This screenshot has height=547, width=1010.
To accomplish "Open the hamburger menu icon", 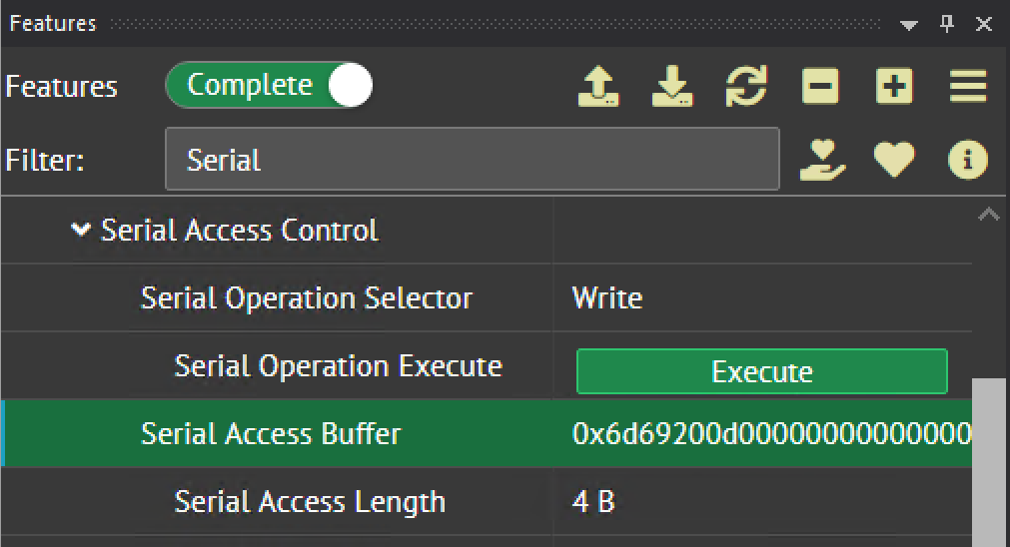I will [968, 87].
